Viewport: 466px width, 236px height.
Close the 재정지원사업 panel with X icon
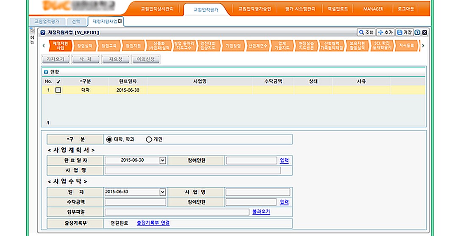point(424,33)
